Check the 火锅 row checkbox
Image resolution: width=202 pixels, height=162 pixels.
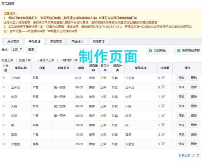pos(4,106)
